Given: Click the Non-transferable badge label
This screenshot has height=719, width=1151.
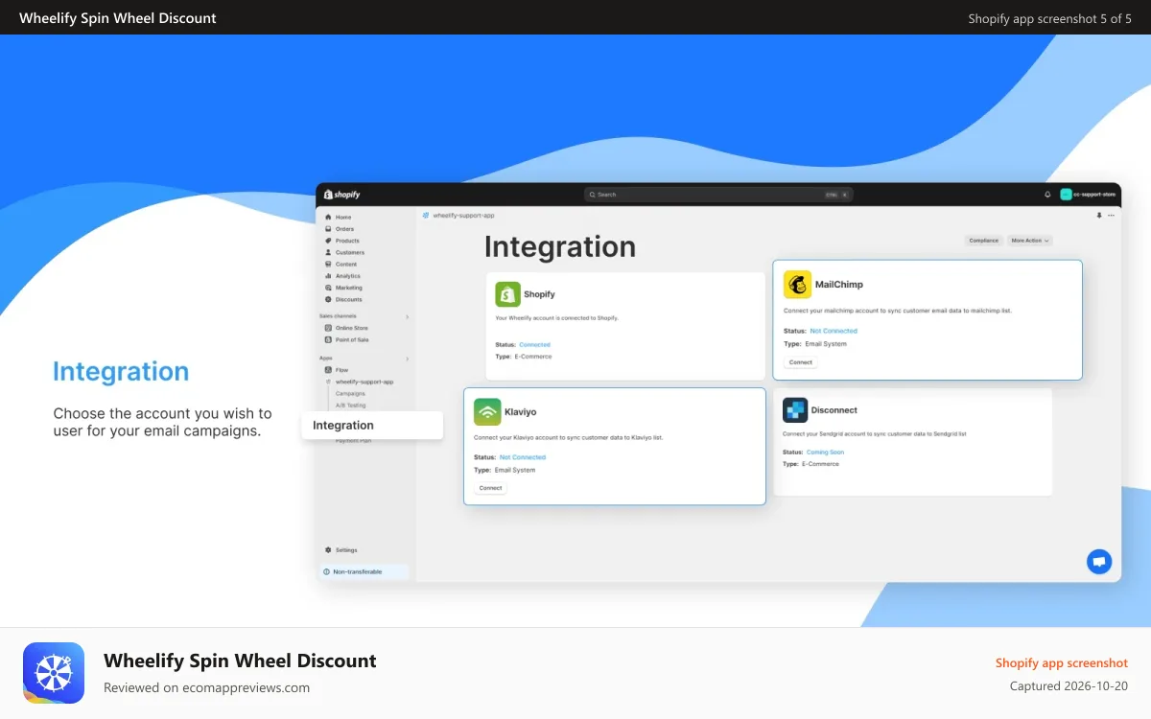Looking at the screenshot, I should point(358,571).
